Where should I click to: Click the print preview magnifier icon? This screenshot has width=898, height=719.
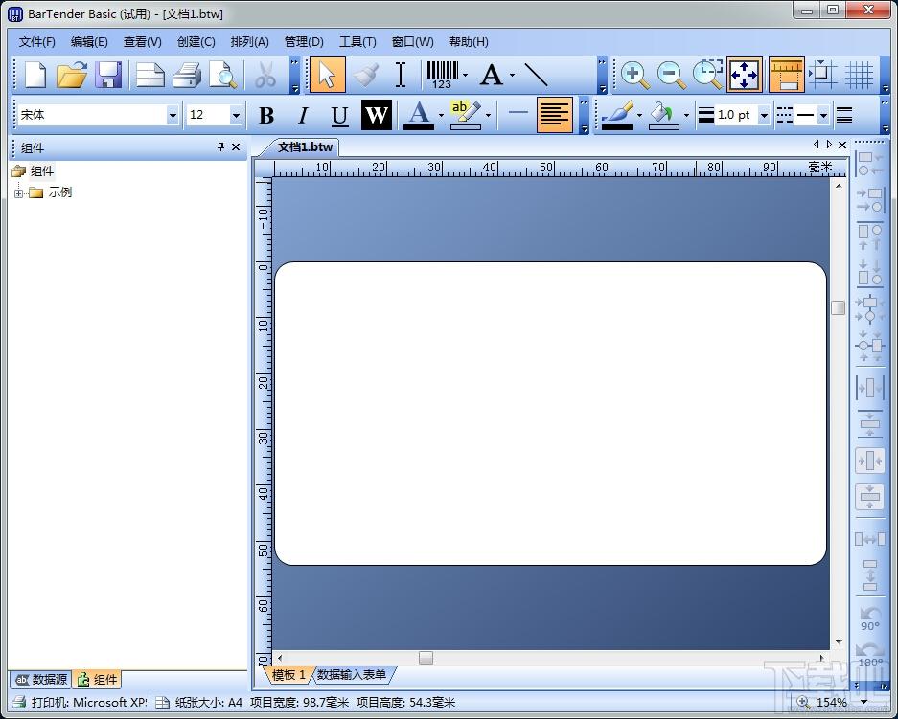coord(222,75)
